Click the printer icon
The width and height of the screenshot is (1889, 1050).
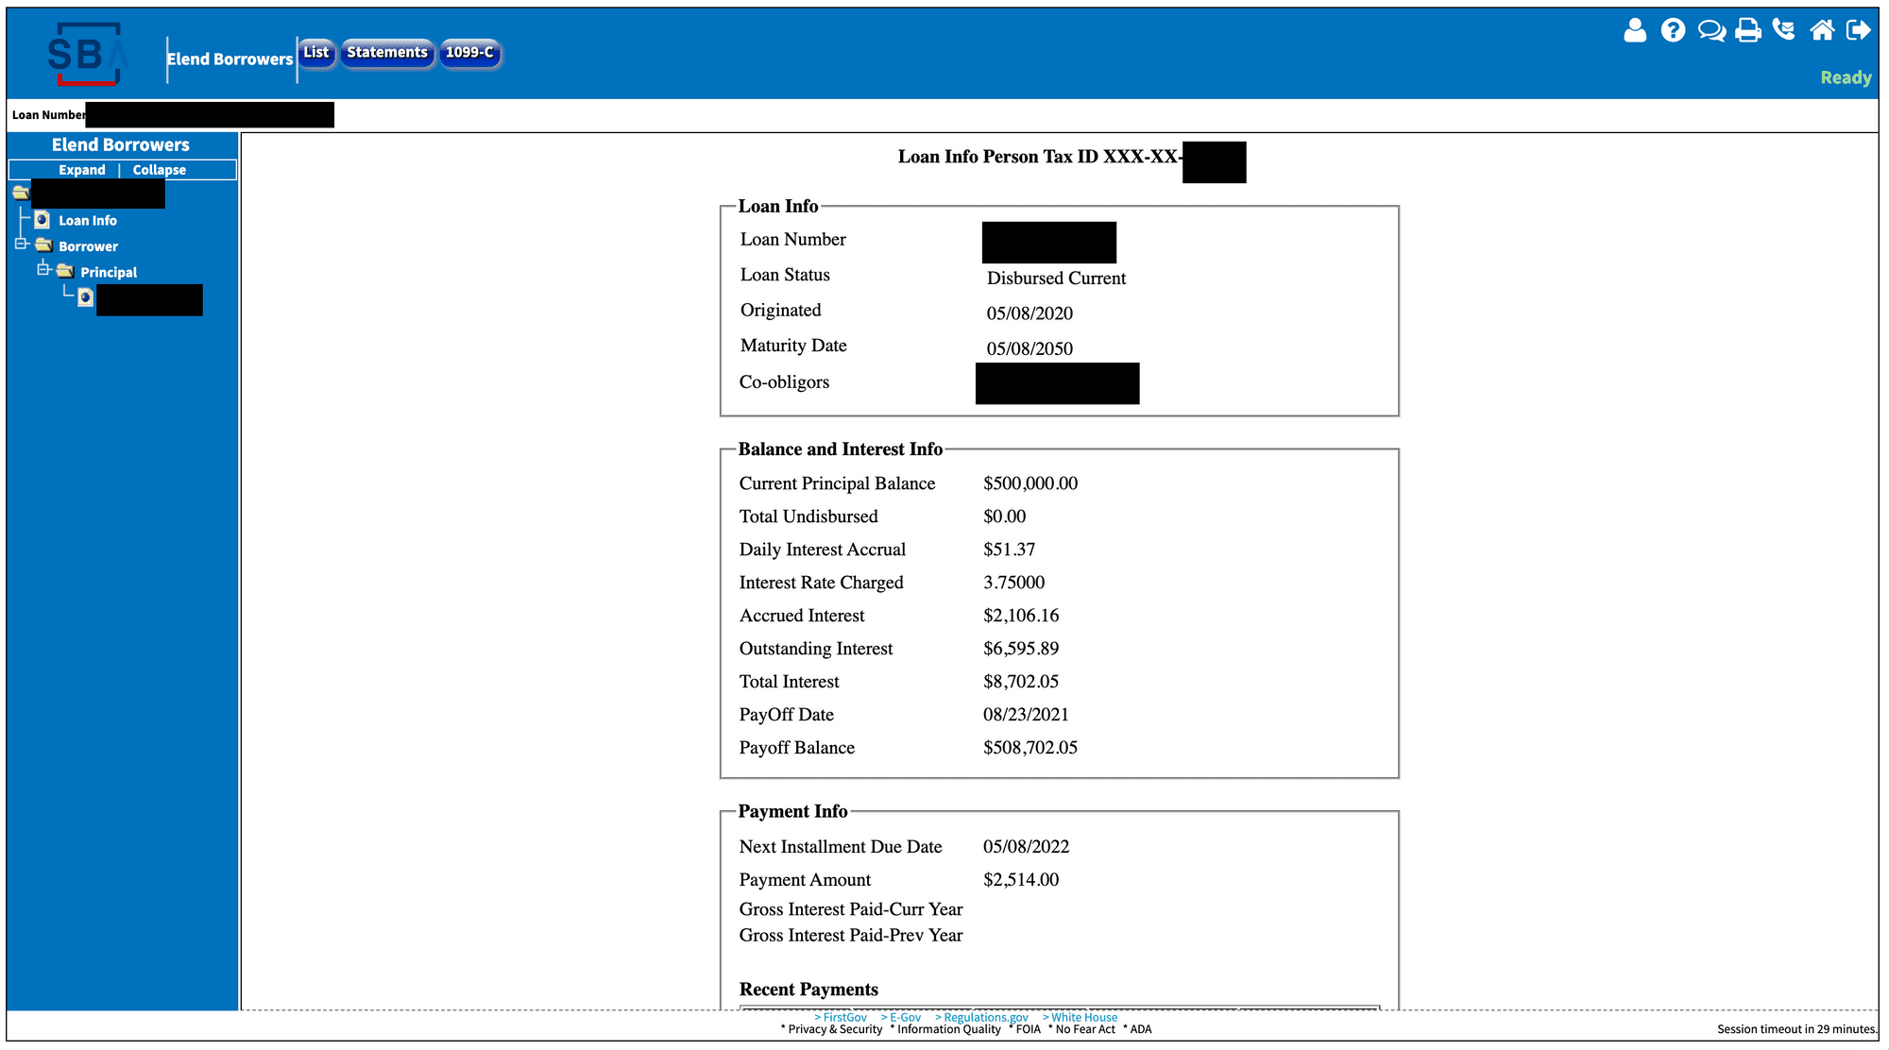click(1748, 31)
